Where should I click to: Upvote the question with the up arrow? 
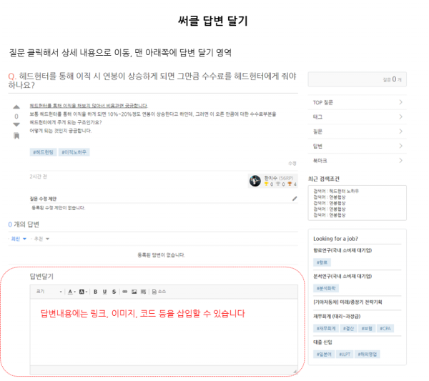16,106
